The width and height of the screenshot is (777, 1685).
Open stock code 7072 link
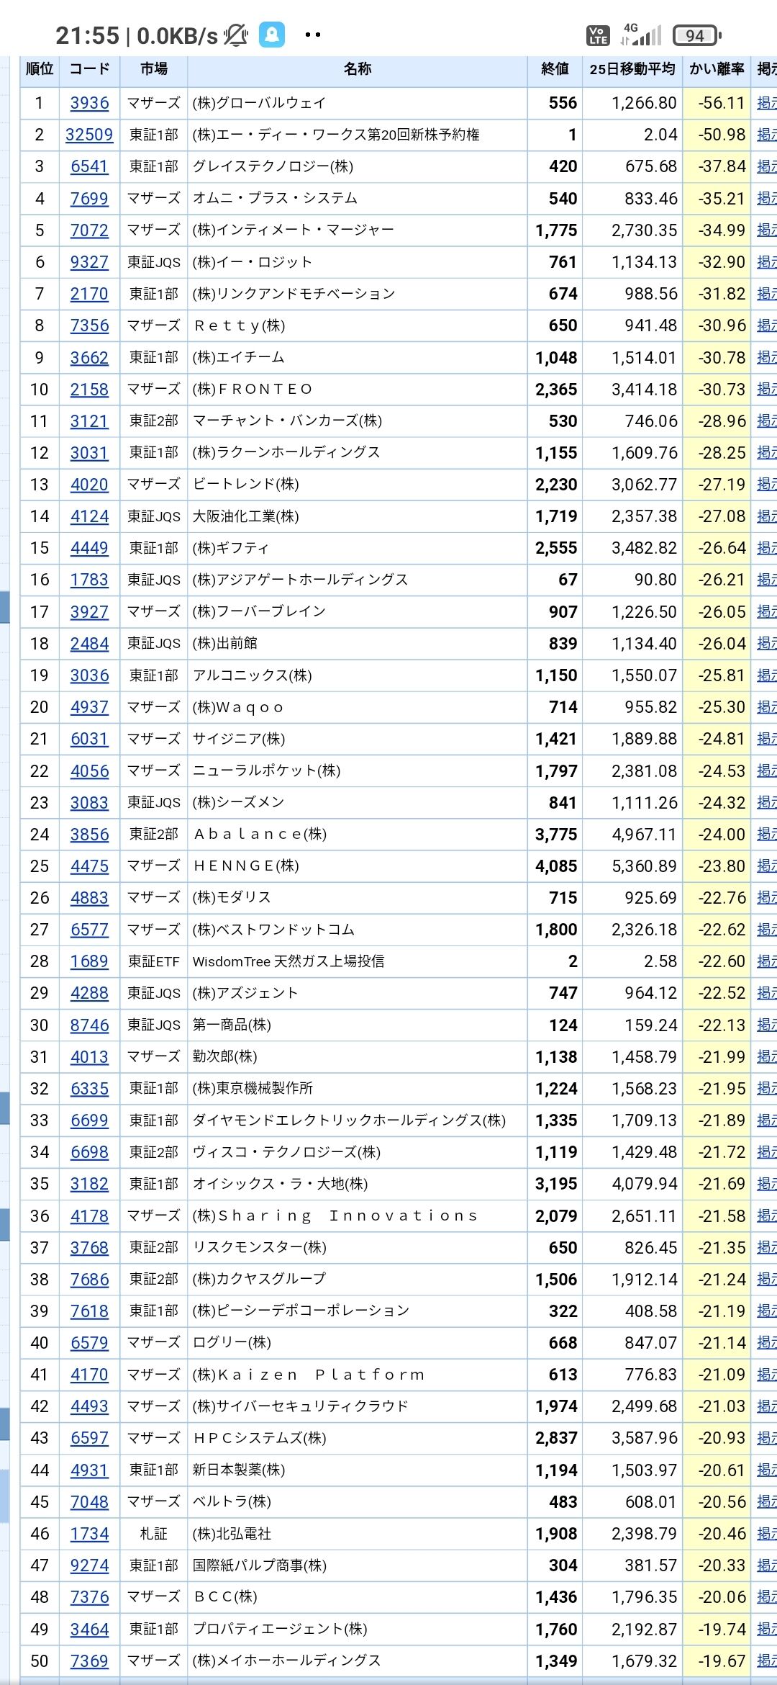89,230
